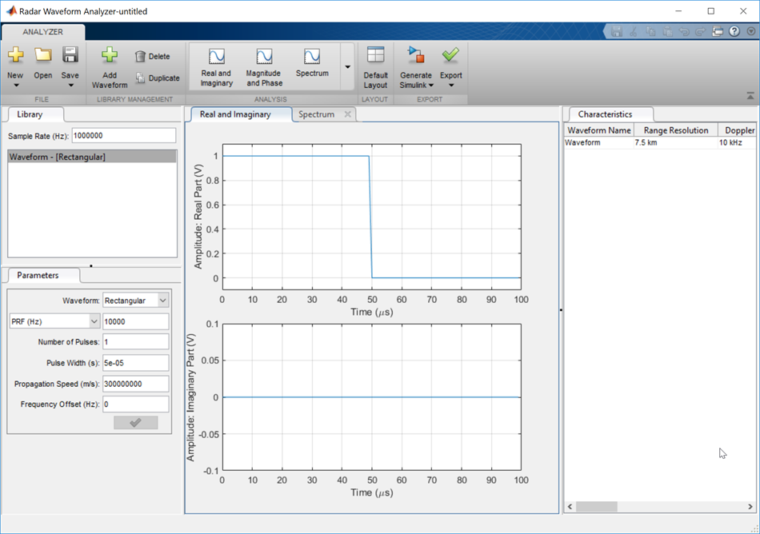Click the Characteristics horizontal scrollbar

(596, 507)
